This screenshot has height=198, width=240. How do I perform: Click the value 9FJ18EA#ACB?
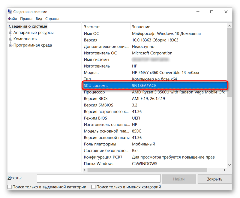coord(144,86)
